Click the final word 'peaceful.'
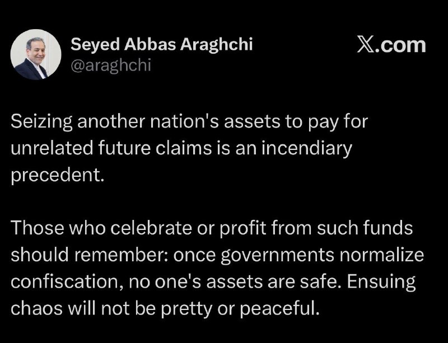Screen dimensions: 448x343 point(279,309)
